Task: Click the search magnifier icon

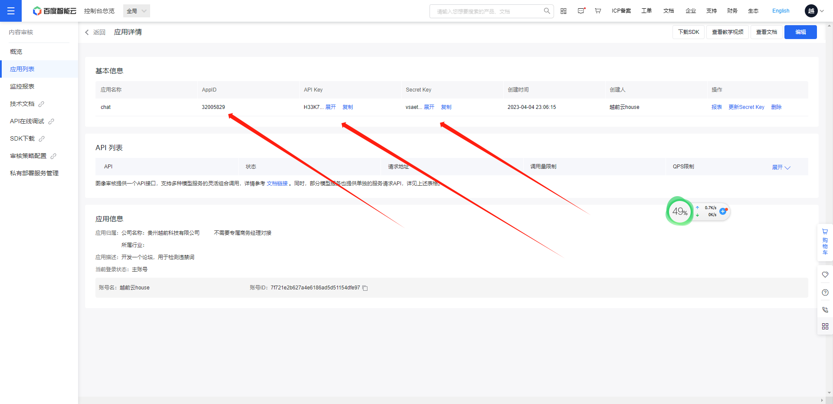Action: pyautogui.click(x=547, y=11)
